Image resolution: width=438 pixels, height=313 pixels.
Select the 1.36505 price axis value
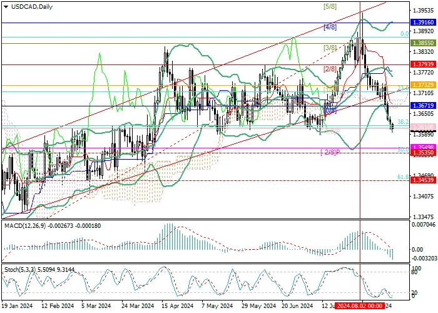424,114
